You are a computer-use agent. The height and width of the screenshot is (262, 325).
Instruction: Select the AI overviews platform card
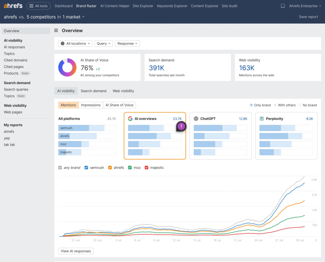(155, 136)
